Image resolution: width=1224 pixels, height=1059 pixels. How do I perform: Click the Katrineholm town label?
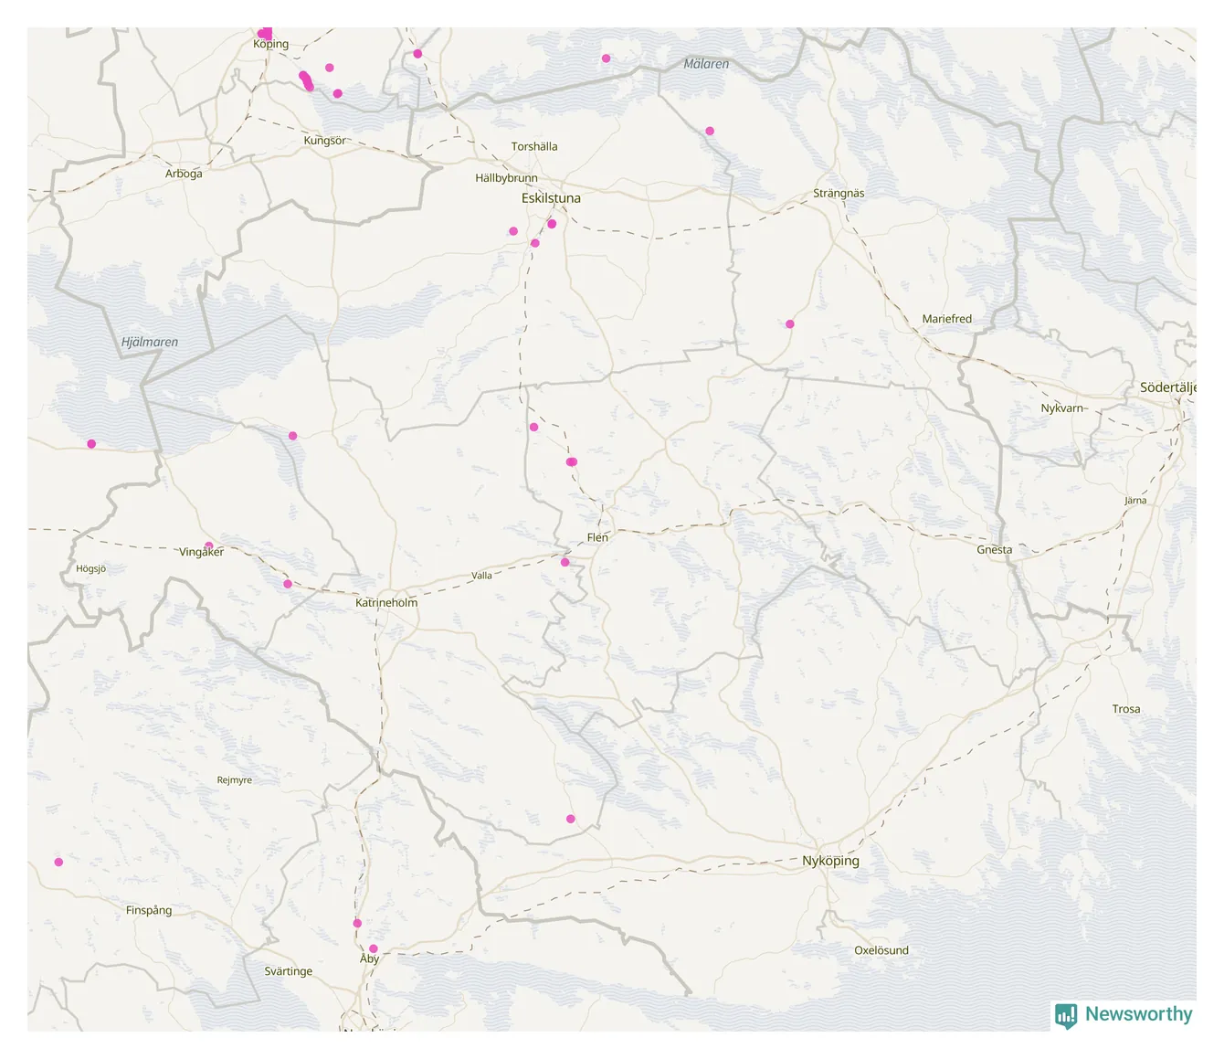pyautogui.click(x=386, y=603)
